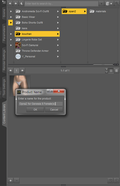Click the column scroll arrows at scrollbar end

coord(116,65)
